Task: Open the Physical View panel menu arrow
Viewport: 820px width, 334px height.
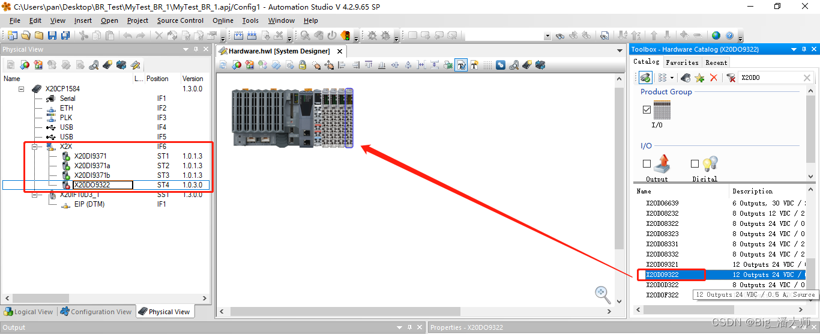Action: click(186, 49)
